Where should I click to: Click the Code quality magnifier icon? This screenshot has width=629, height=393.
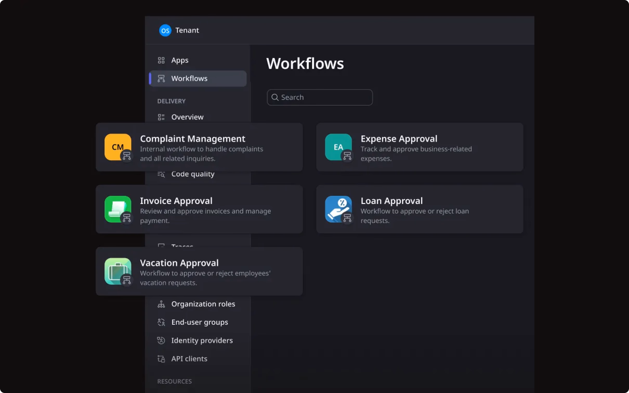(161, 174)
